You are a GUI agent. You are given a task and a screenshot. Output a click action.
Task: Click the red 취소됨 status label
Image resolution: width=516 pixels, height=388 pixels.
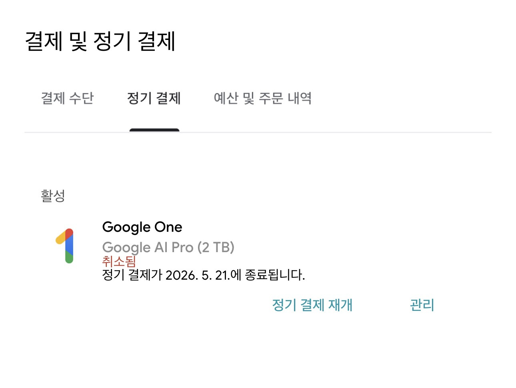(x=119, y=261)
